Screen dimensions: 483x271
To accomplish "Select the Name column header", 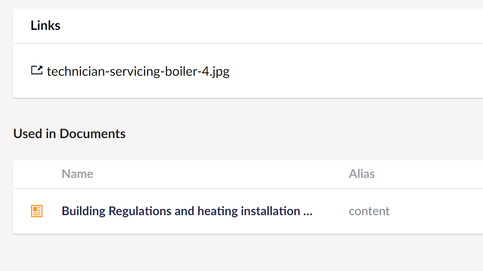I will tap(77, 174).
